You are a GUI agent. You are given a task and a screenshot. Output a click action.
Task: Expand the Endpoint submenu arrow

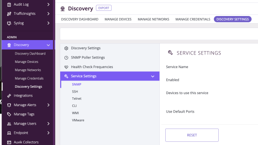49,133
